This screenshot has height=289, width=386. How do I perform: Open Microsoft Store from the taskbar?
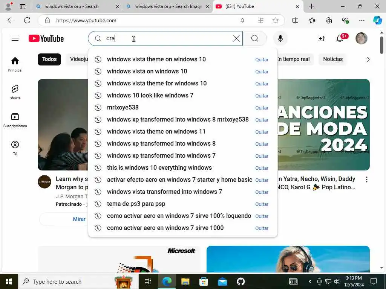point(204,281)
